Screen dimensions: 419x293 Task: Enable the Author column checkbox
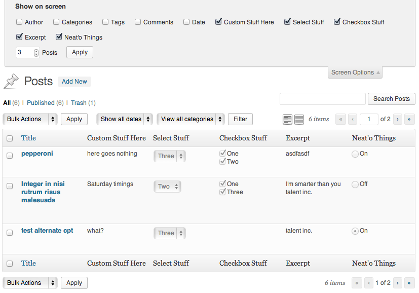click(x=19, y=22)
